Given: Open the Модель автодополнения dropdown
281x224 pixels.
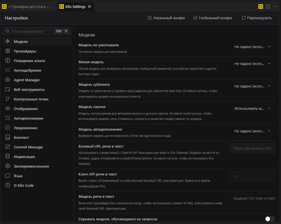Looking at the screenshot, I should (x=252, y=131).
